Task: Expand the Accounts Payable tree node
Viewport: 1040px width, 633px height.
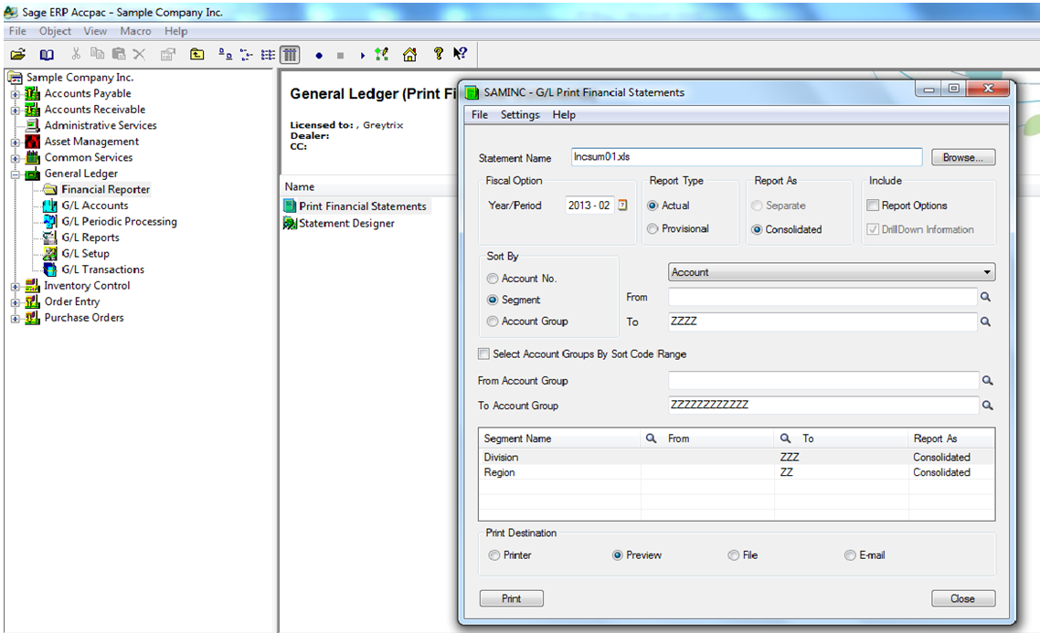Action: [16, 94]
